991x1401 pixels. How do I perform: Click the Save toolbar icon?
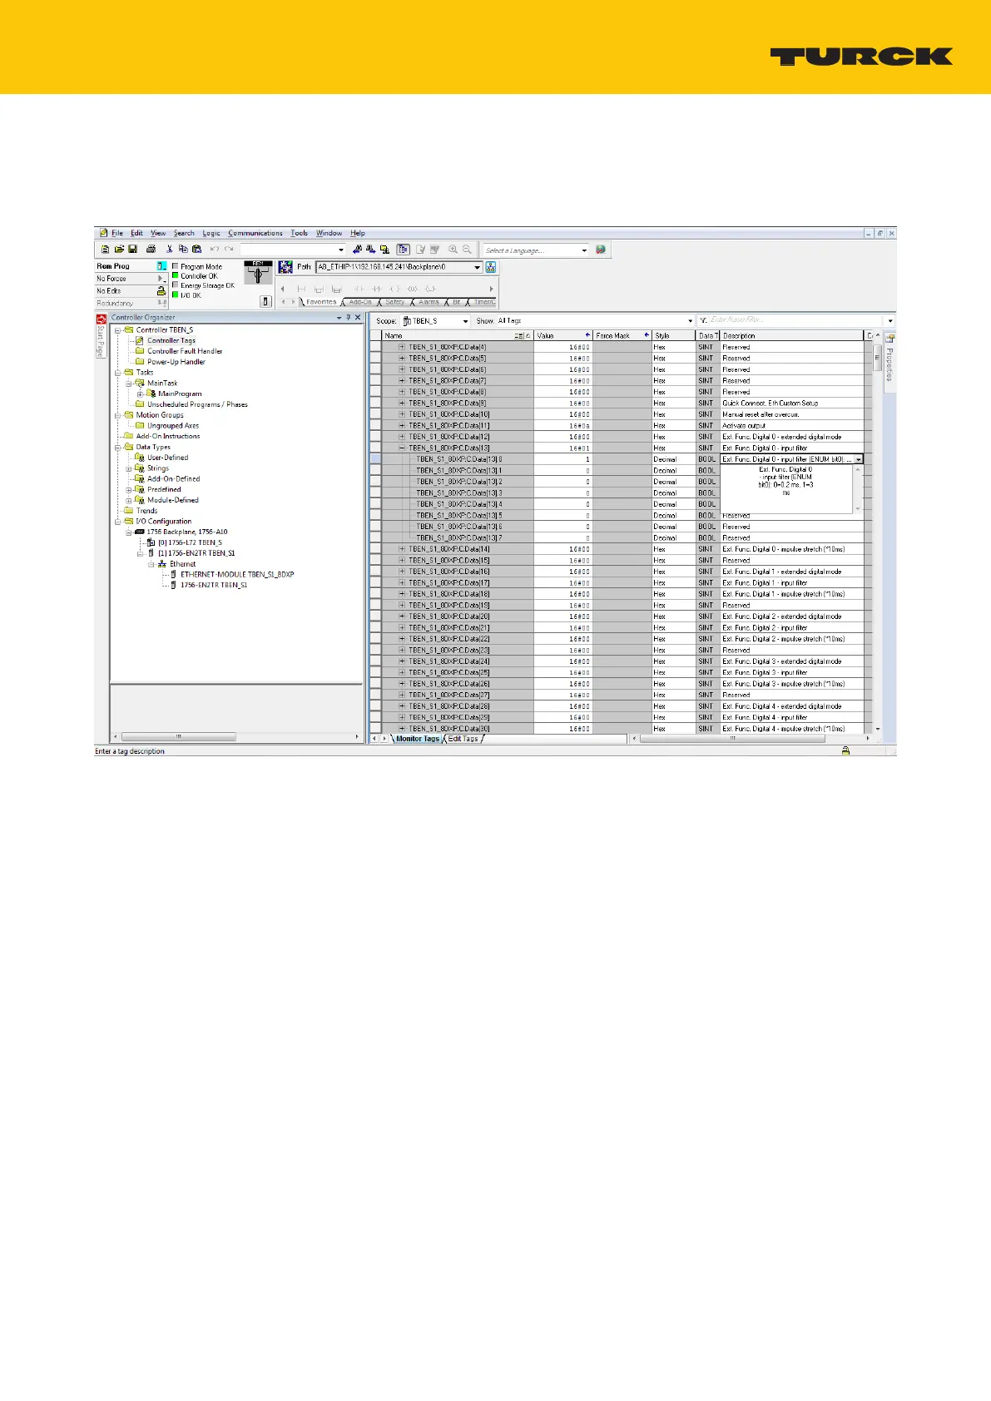[132, 249]
